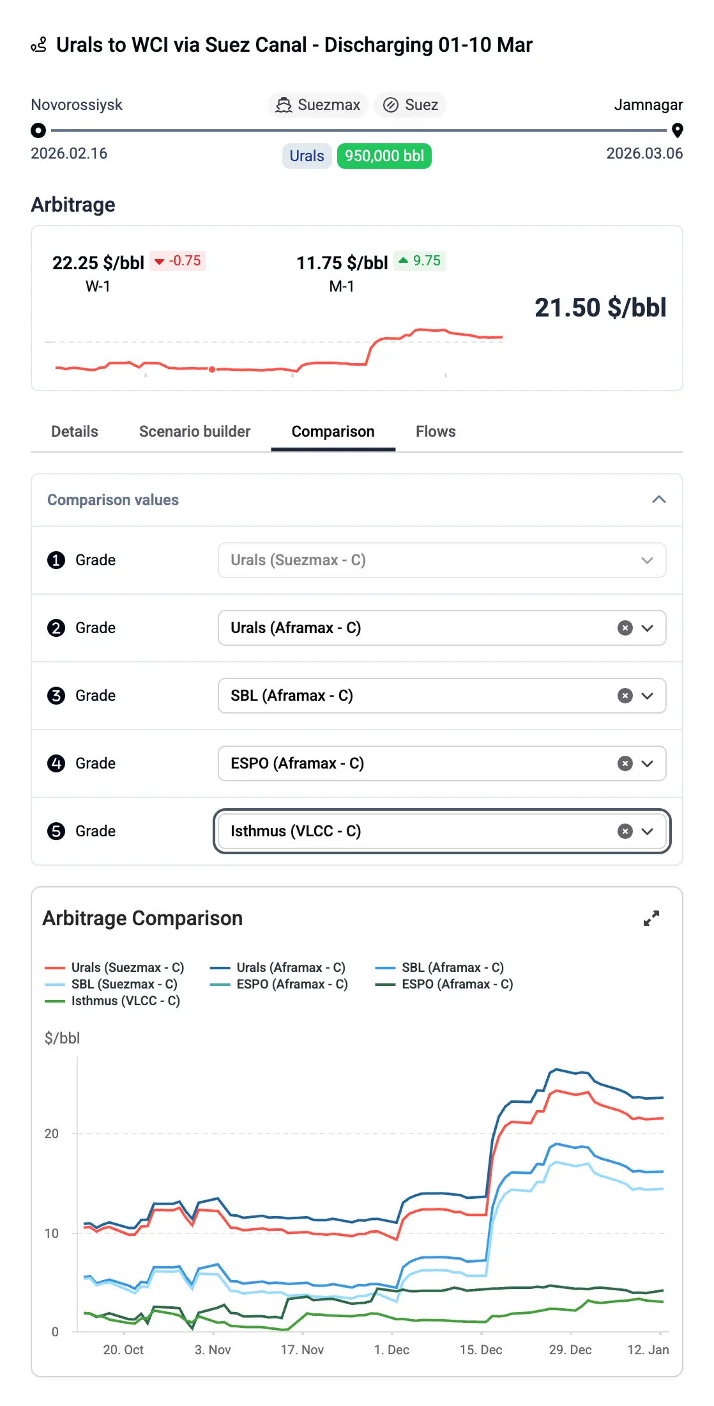Click the 22.25 $/bbl W-1 value

(x=98, y=263)
